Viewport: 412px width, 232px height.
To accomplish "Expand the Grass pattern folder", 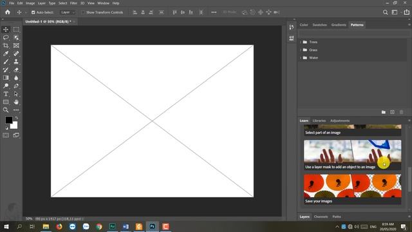I will coord(301,50).
